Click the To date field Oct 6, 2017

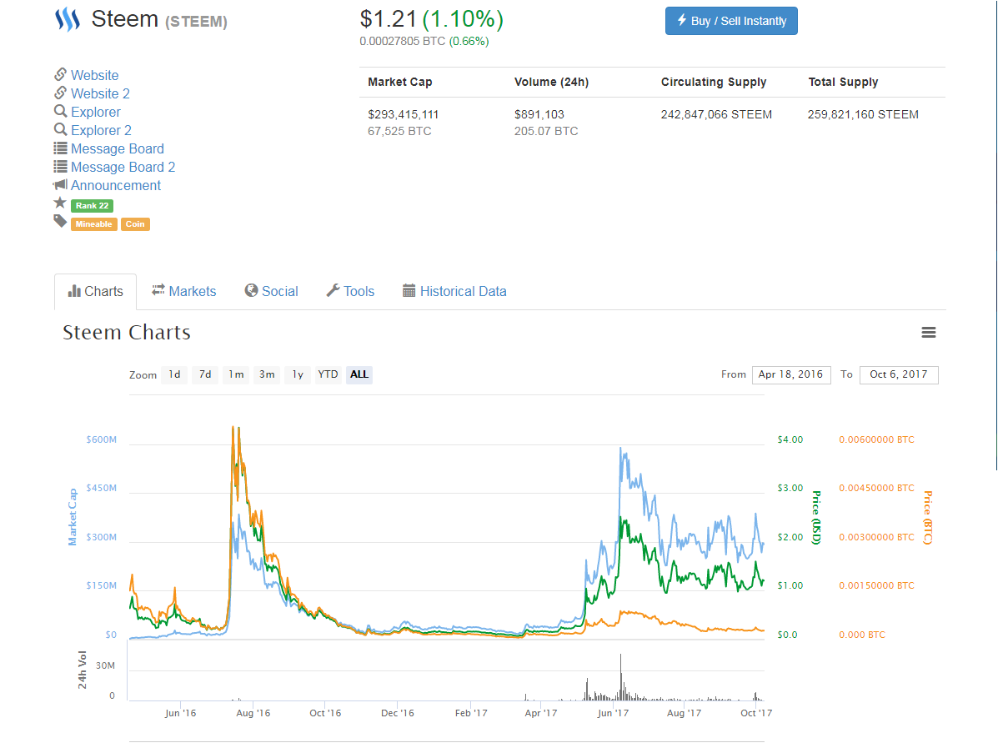[x=899, y=374]
